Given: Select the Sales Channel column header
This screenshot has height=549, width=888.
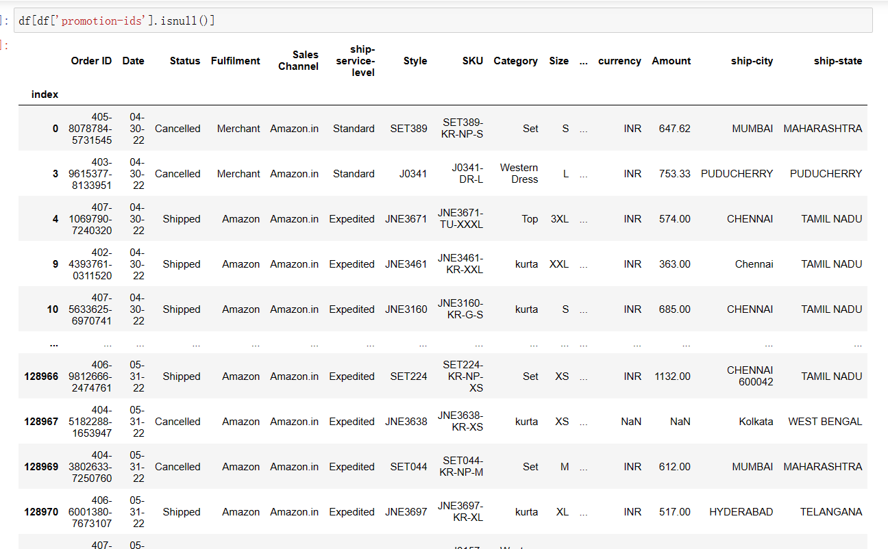Looking at the screenshot, I should coord(298,61).
